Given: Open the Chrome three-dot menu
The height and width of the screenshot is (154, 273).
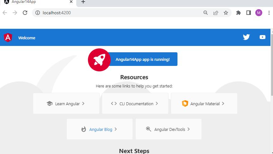Looking at the screenshot, I should (x=269, y=13).
